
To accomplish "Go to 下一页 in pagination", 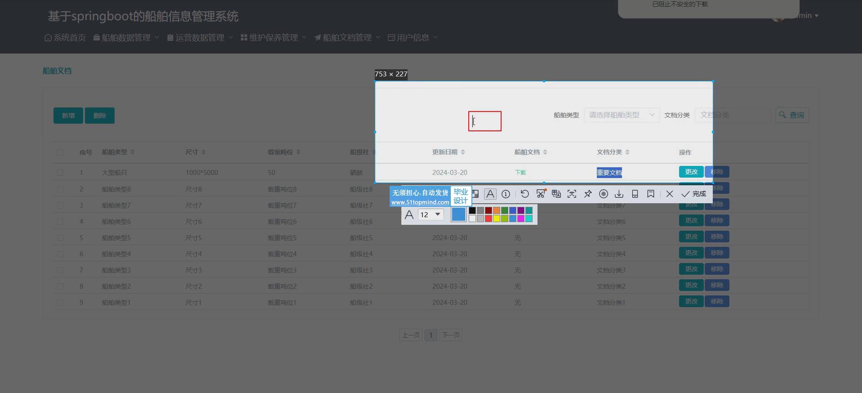I will click(x=451, y=335).
